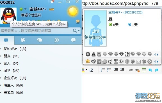Click 点此 免费拥有QQ秀 avatar image

click(x=95, y=28)
